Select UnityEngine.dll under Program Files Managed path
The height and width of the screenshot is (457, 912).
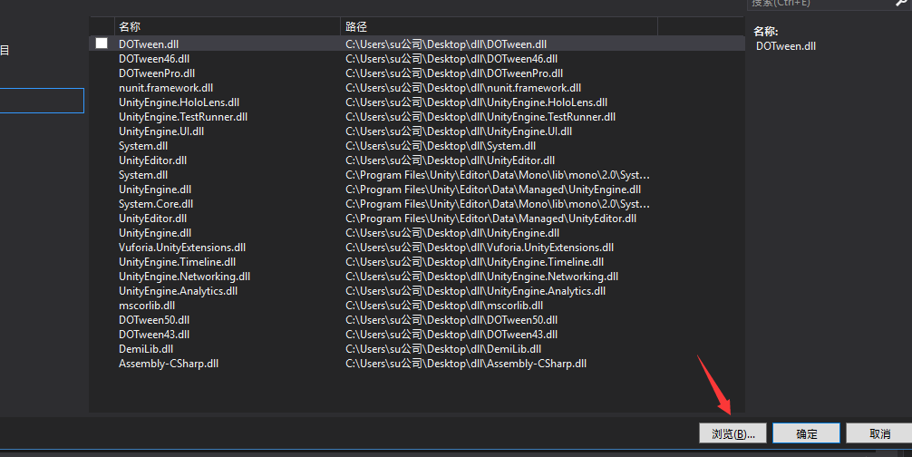pos(417,190)
